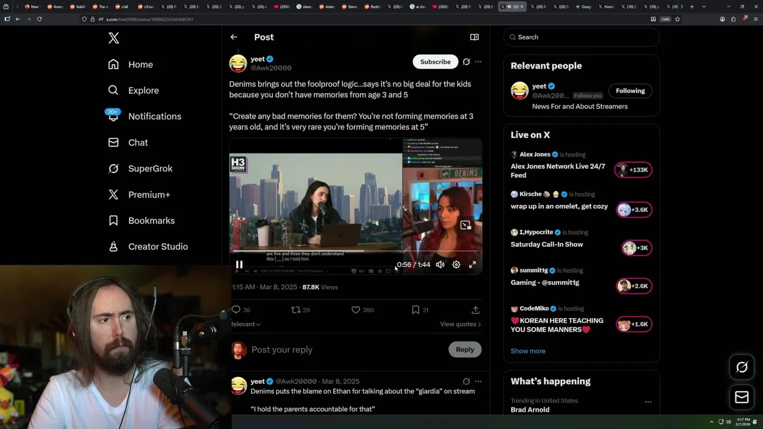Reload the page in the browser

point(39,19)
